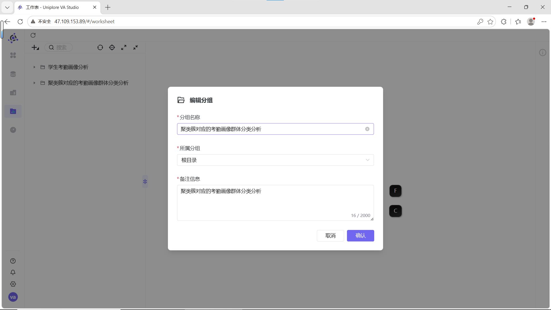Open a new browser tab
The height and width of the screenshot is (310, 551).
(108, 7)
